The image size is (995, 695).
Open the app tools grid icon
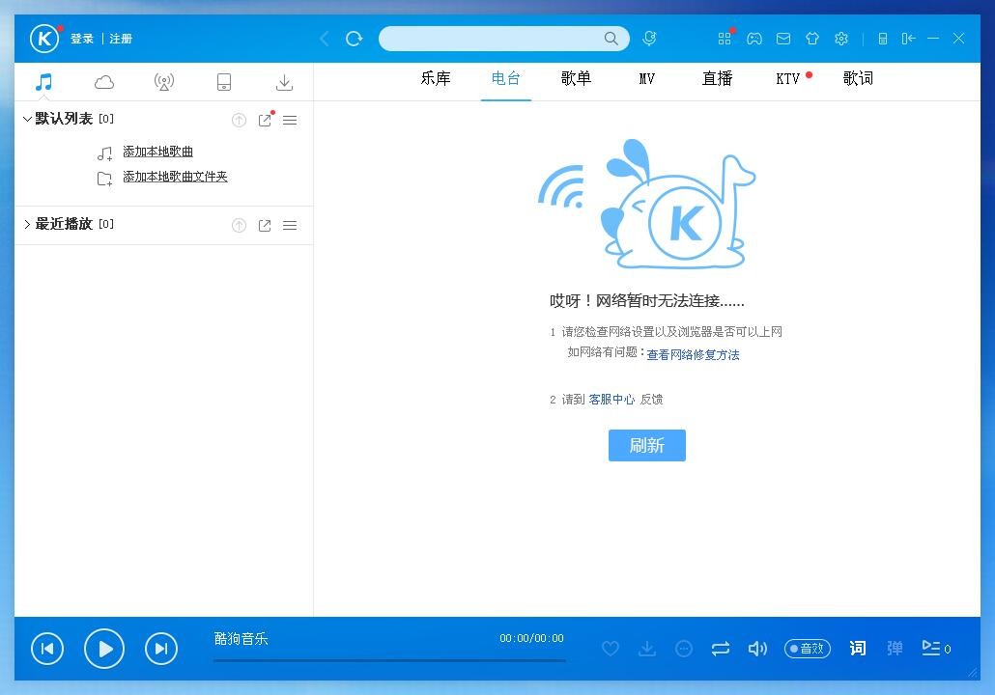(725, 39)
